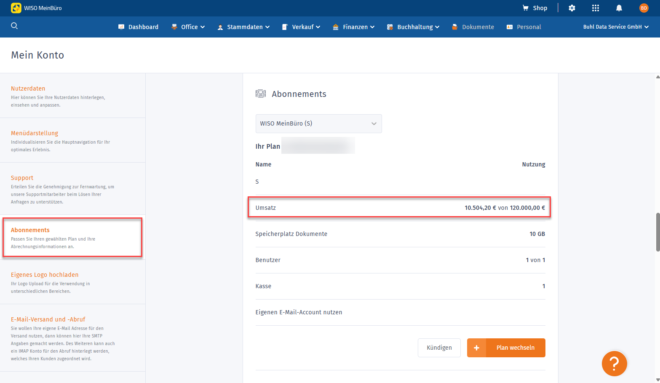Expand the Verkauf dropdown menu
This screenshot has width=660, height=383.
318,27
